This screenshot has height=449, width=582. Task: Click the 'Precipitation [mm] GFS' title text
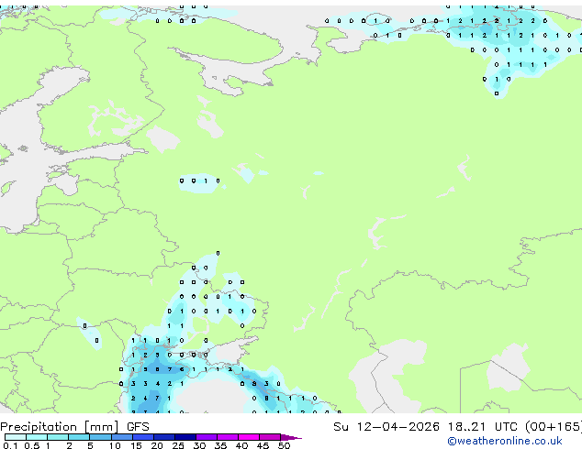[74, 427]
